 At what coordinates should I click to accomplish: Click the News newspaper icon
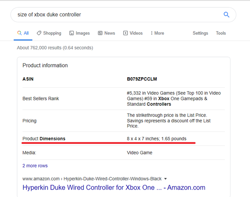[100, 33]
